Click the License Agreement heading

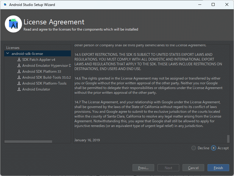pos(54,22)
